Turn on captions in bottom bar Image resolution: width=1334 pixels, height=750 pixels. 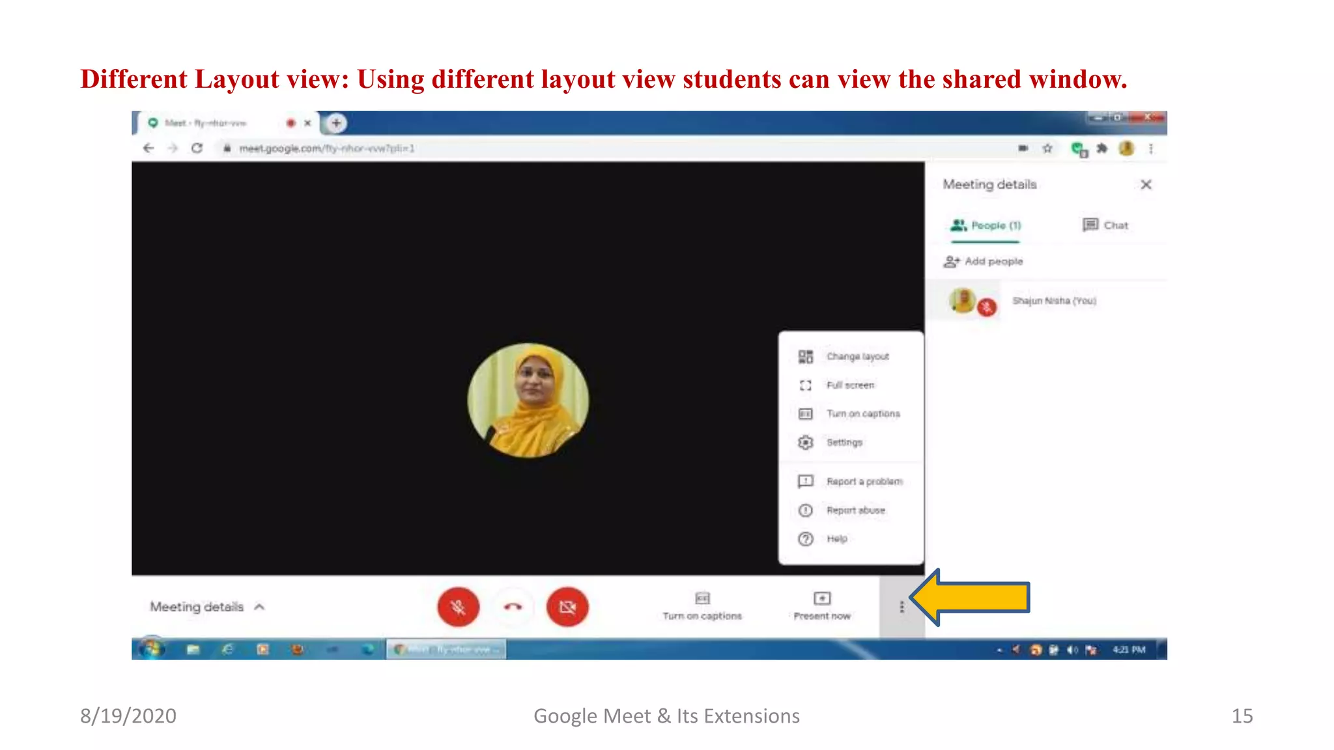point(702,605)
